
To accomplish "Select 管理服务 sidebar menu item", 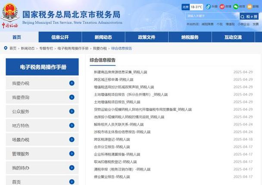I will click(42, 154).
